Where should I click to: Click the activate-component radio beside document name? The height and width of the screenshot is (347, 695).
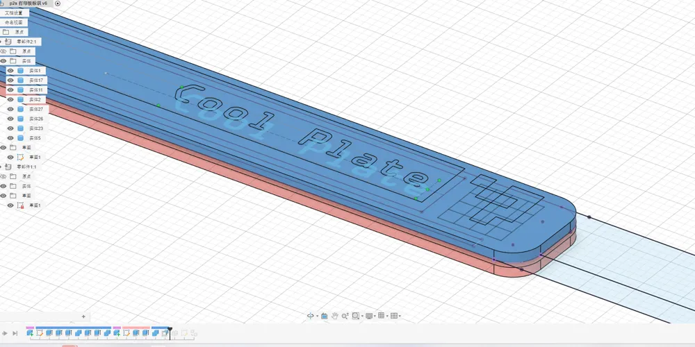point(58,3)
